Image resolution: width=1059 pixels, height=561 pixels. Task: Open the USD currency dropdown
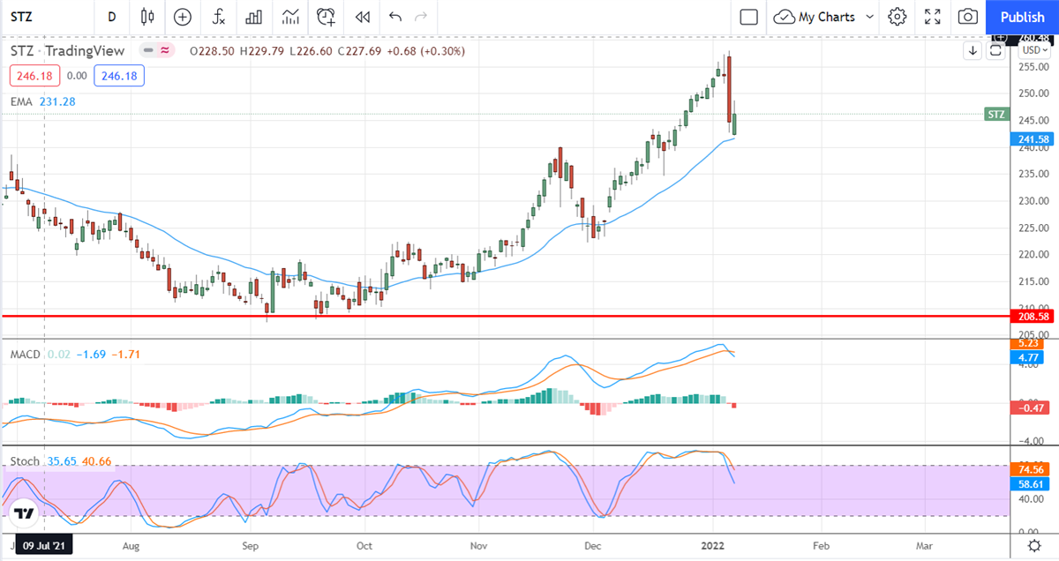1033,50
